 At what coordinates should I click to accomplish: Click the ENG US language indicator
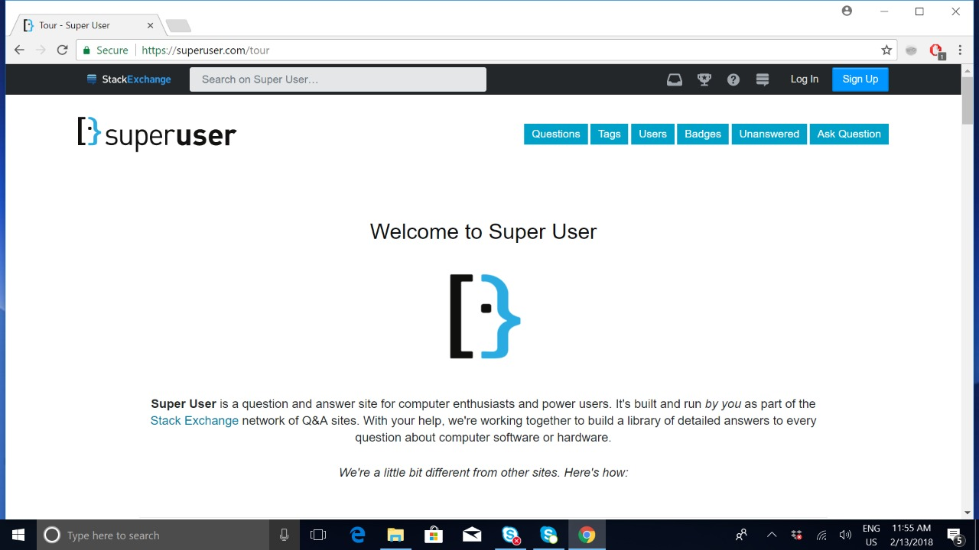tap(871, 535)
